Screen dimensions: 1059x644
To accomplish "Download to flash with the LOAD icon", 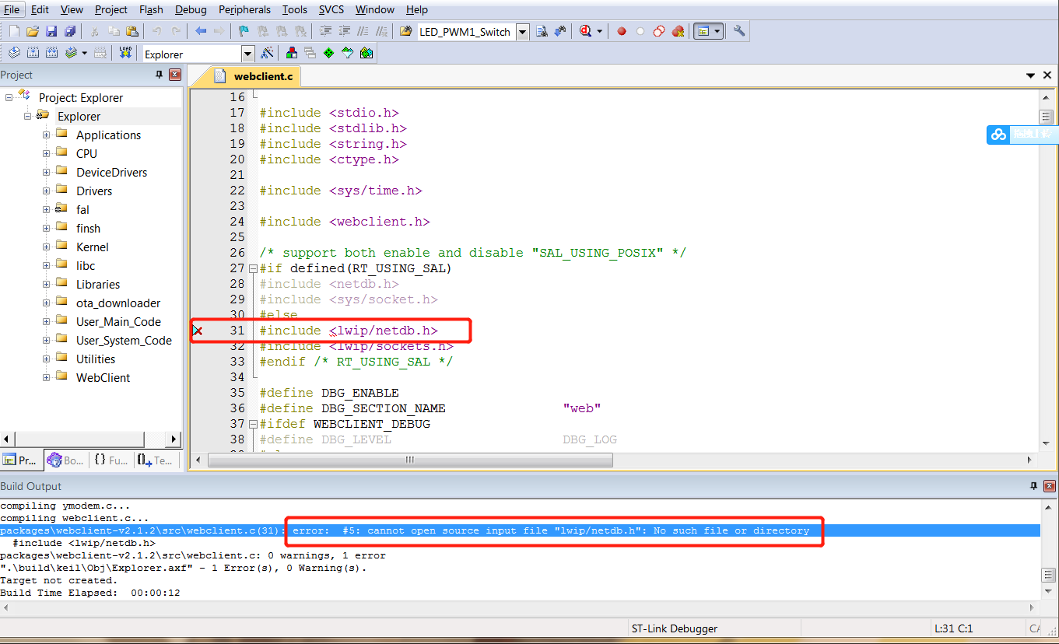I will pos(125,53).
